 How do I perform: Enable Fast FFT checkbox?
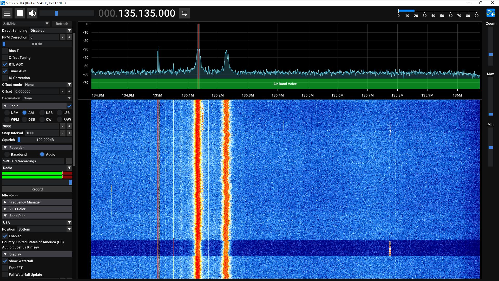click(5, 268)
